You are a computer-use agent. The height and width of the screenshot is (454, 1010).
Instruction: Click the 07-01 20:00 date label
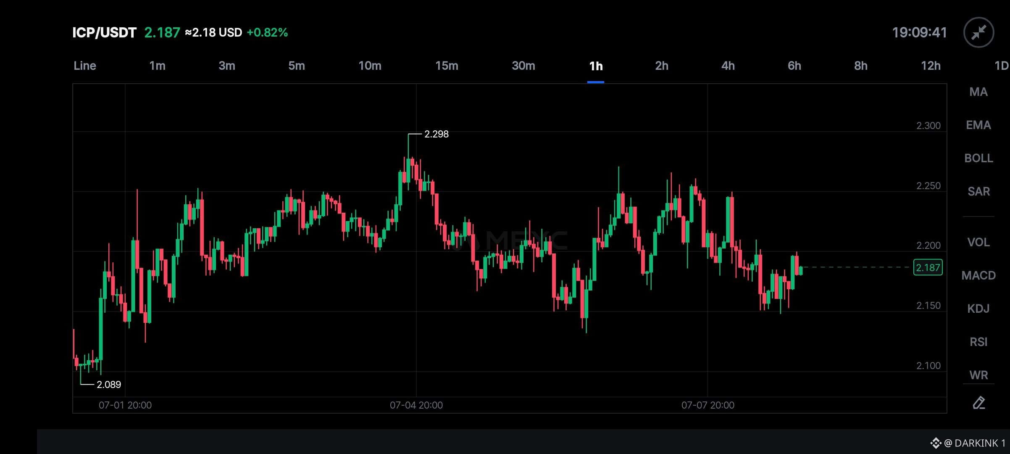[125, 405]
